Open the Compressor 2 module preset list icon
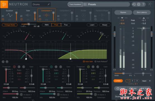Viewport: 155px width, 101px height. pos(58,16)
